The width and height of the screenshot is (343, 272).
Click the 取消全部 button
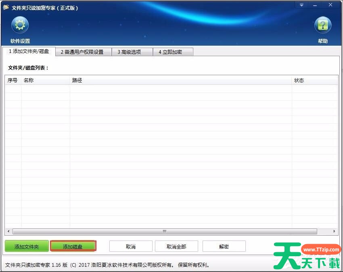[176, 247]
